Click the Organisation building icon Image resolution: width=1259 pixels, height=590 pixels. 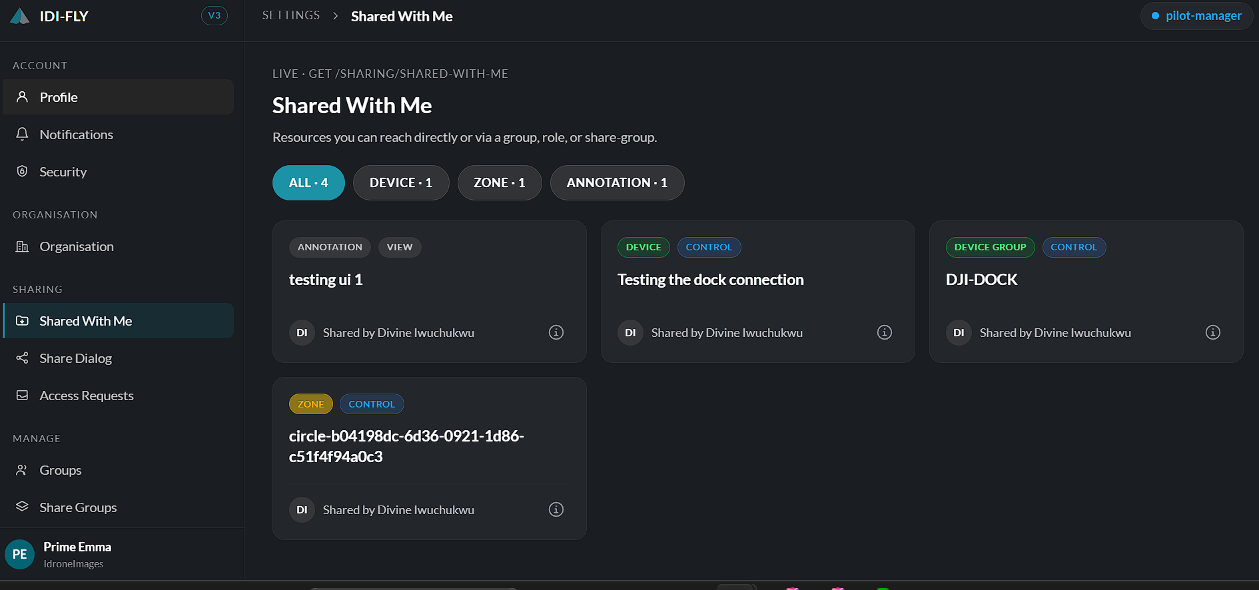click(22, 246)
